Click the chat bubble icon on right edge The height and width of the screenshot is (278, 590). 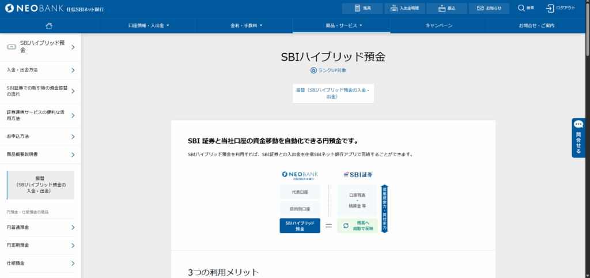pyautogui.click(x=578, y=125)
